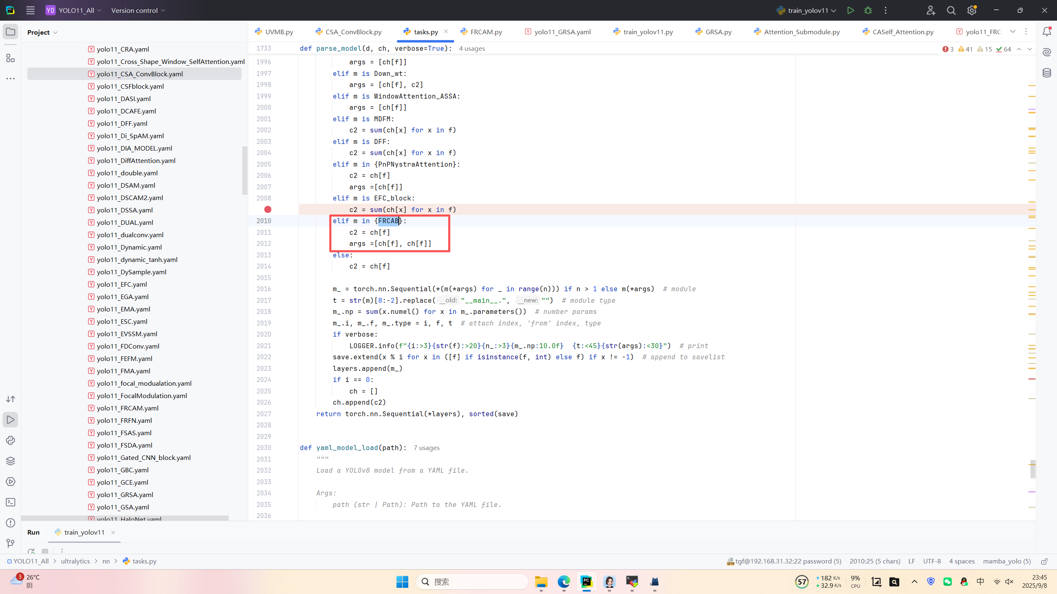The width and height of the screenshot is (1057, 594).
Task: Toggle the read-only lock in status bar
Action: point(1044,561)
